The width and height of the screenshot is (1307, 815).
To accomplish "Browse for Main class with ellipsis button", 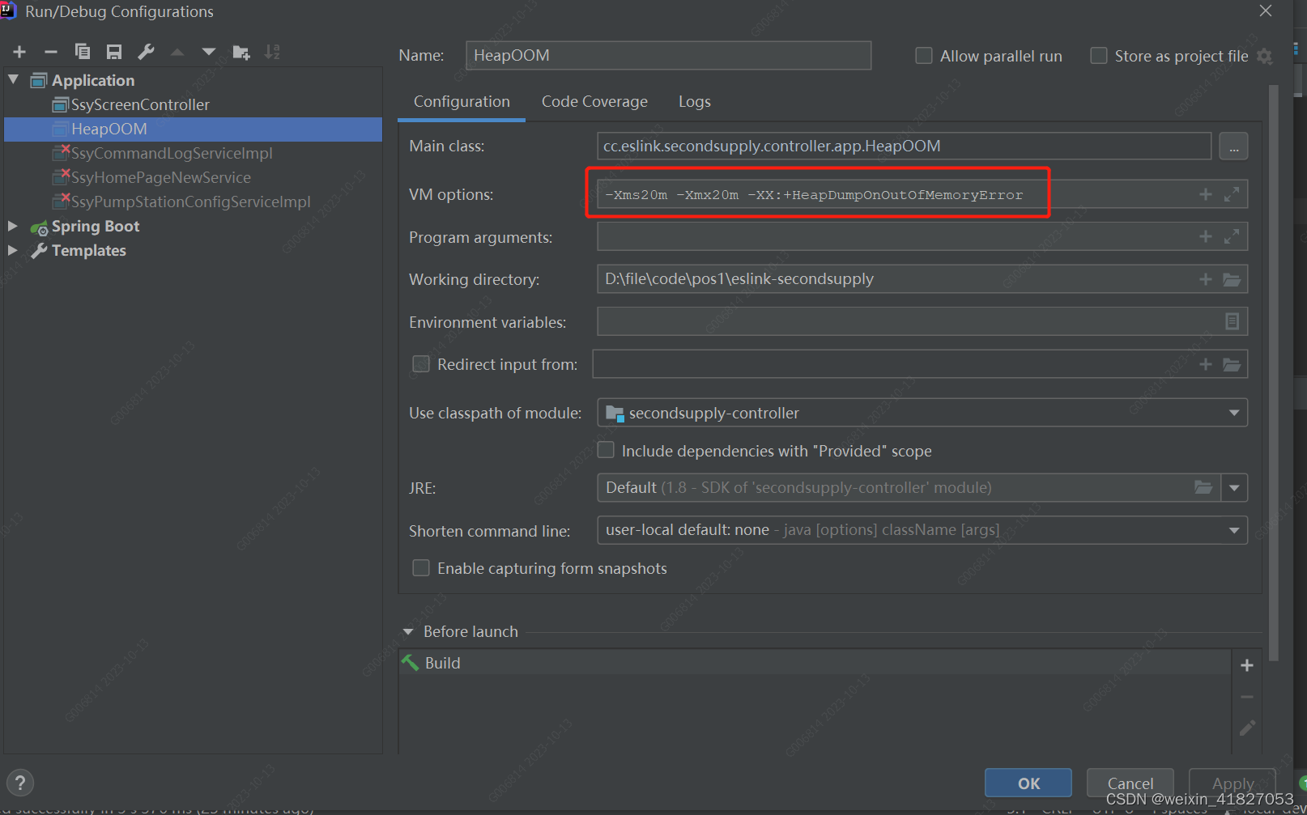I will point(1233,146).
